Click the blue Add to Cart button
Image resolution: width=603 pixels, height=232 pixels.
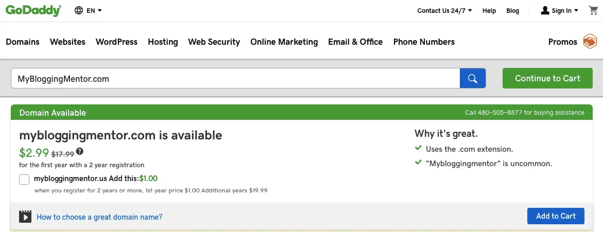(x=556, y=216)
